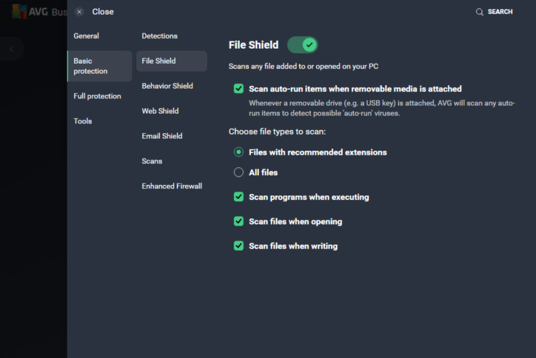Click the back chevron on the left edge

(11, 49)
